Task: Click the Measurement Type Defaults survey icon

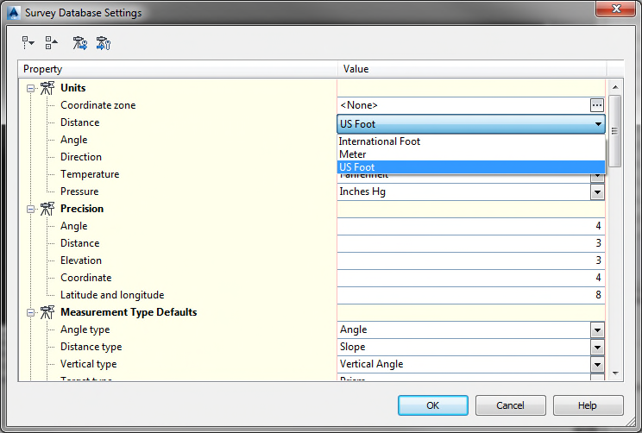Action: click(47, 312)
